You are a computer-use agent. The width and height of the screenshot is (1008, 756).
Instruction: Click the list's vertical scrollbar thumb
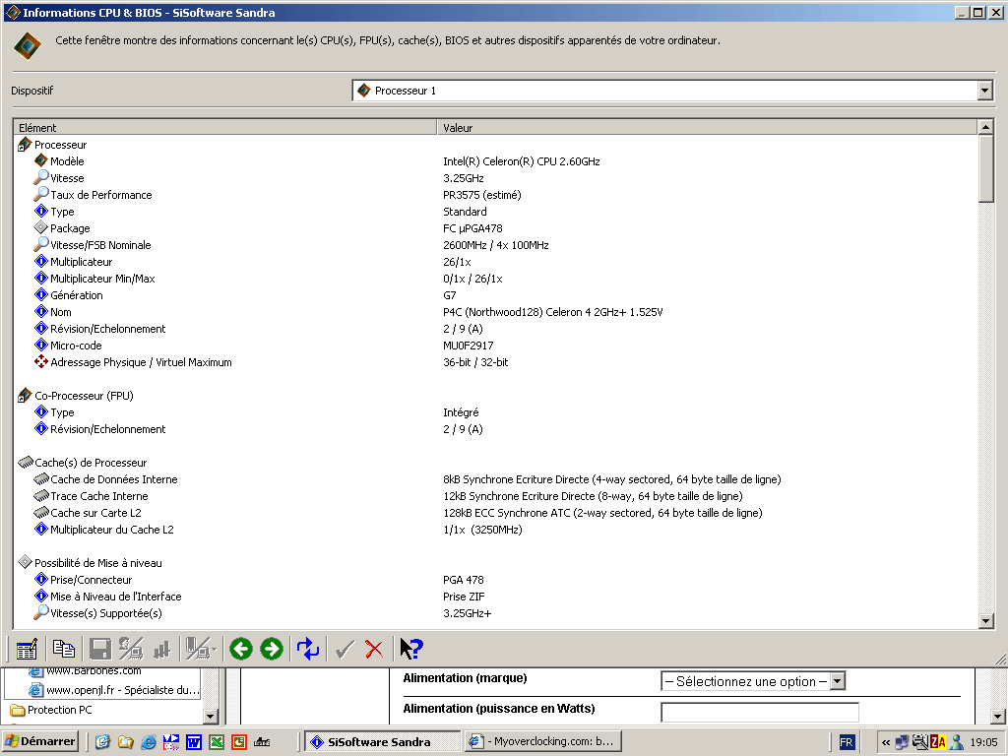[985, 169]
